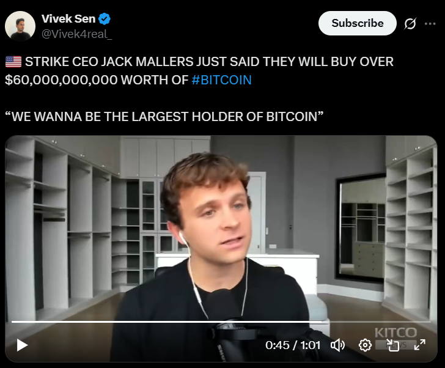The image size is (445, 368).
Task: Click the blue verified badge
Action: point(104,19)
